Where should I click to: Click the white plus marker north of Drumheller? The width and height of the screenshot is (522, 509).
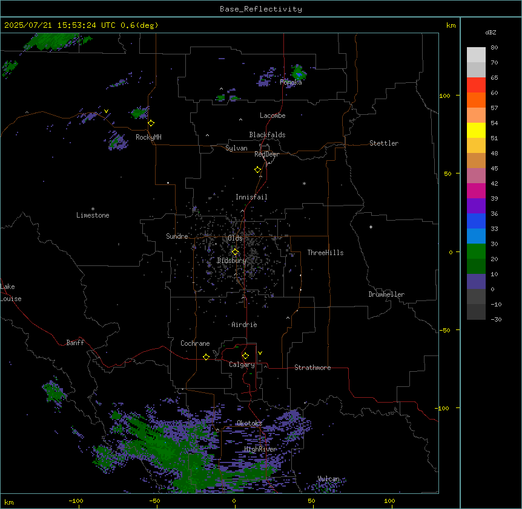[x=371, y=227]
